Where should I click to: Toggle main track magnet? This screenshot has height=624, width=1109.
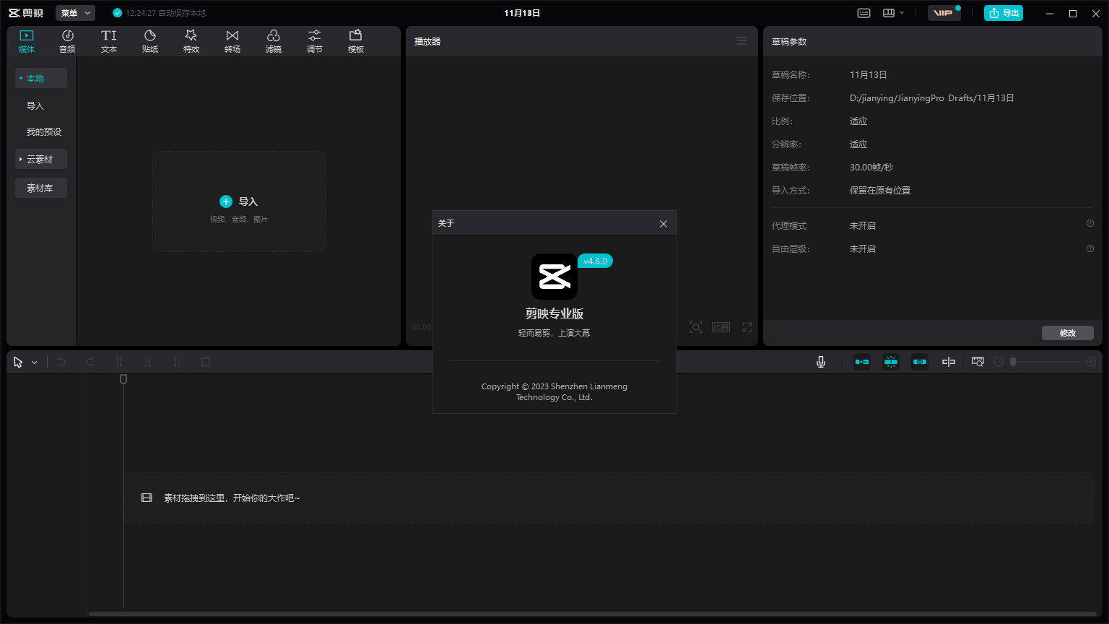point(862,362)
